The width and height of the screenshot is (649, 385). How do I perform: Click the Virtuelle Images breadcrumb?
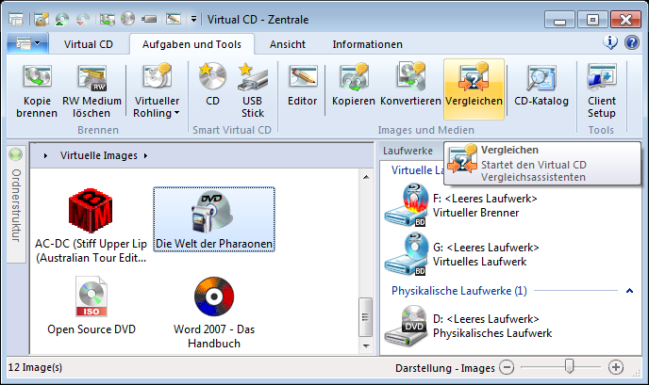click(x=98, y=155)
